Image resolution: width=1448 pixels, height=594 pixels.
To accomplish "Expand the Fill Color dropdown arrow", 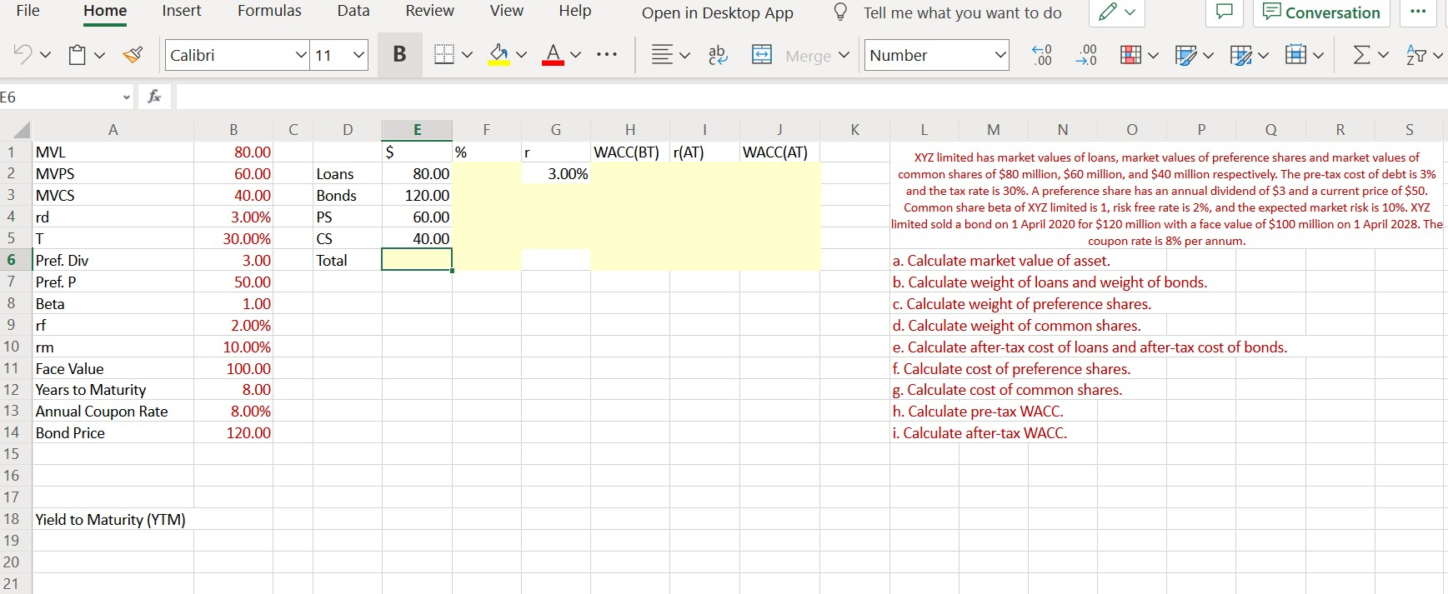I will [x=521, y=55].
